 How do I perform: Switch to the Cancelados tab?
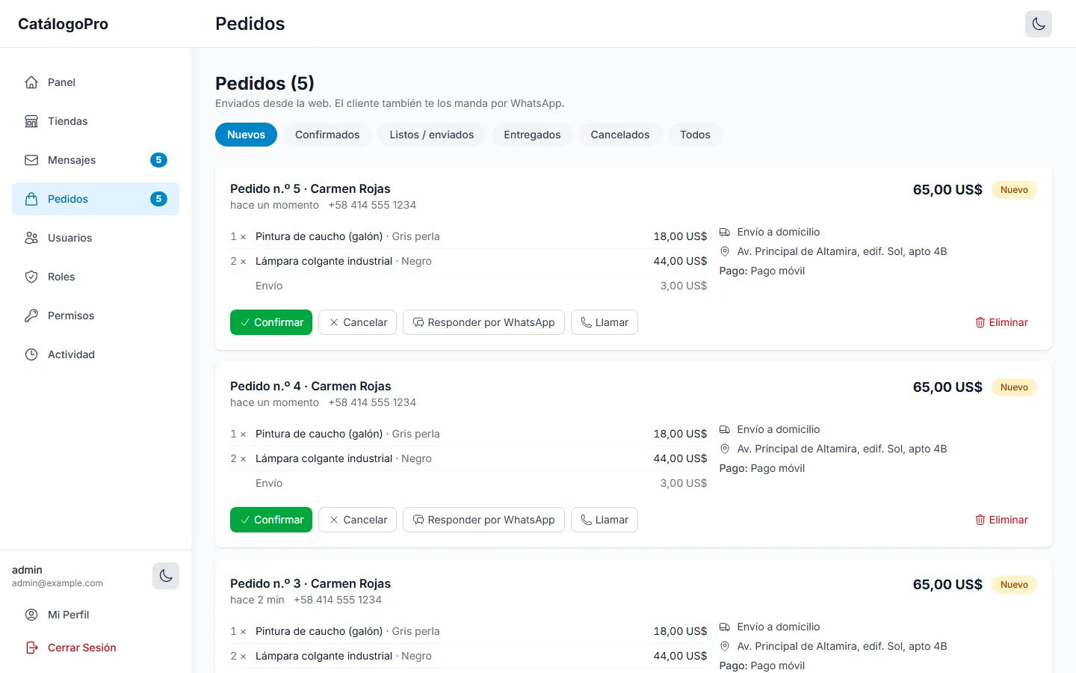[620, 135]
